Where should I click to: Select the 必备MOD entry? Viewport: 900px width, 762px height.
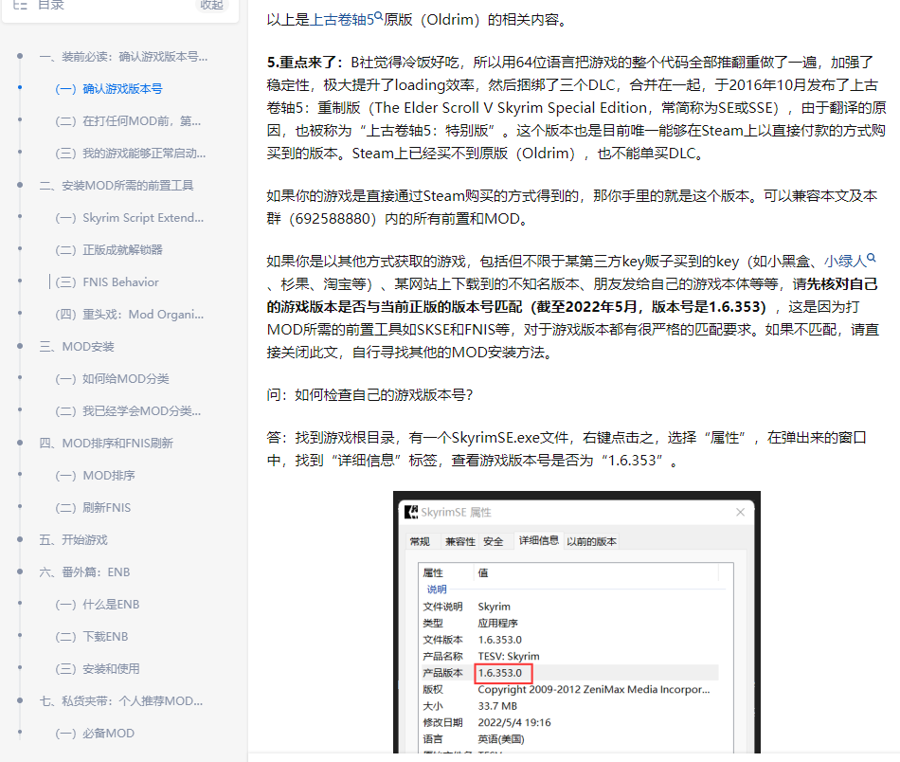point(92,733)
